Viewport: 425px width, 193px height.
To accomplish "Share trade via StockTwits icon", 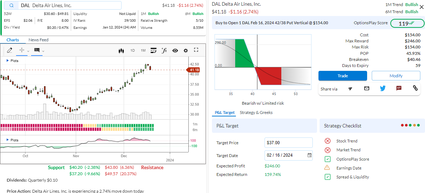I will [399, 88].
